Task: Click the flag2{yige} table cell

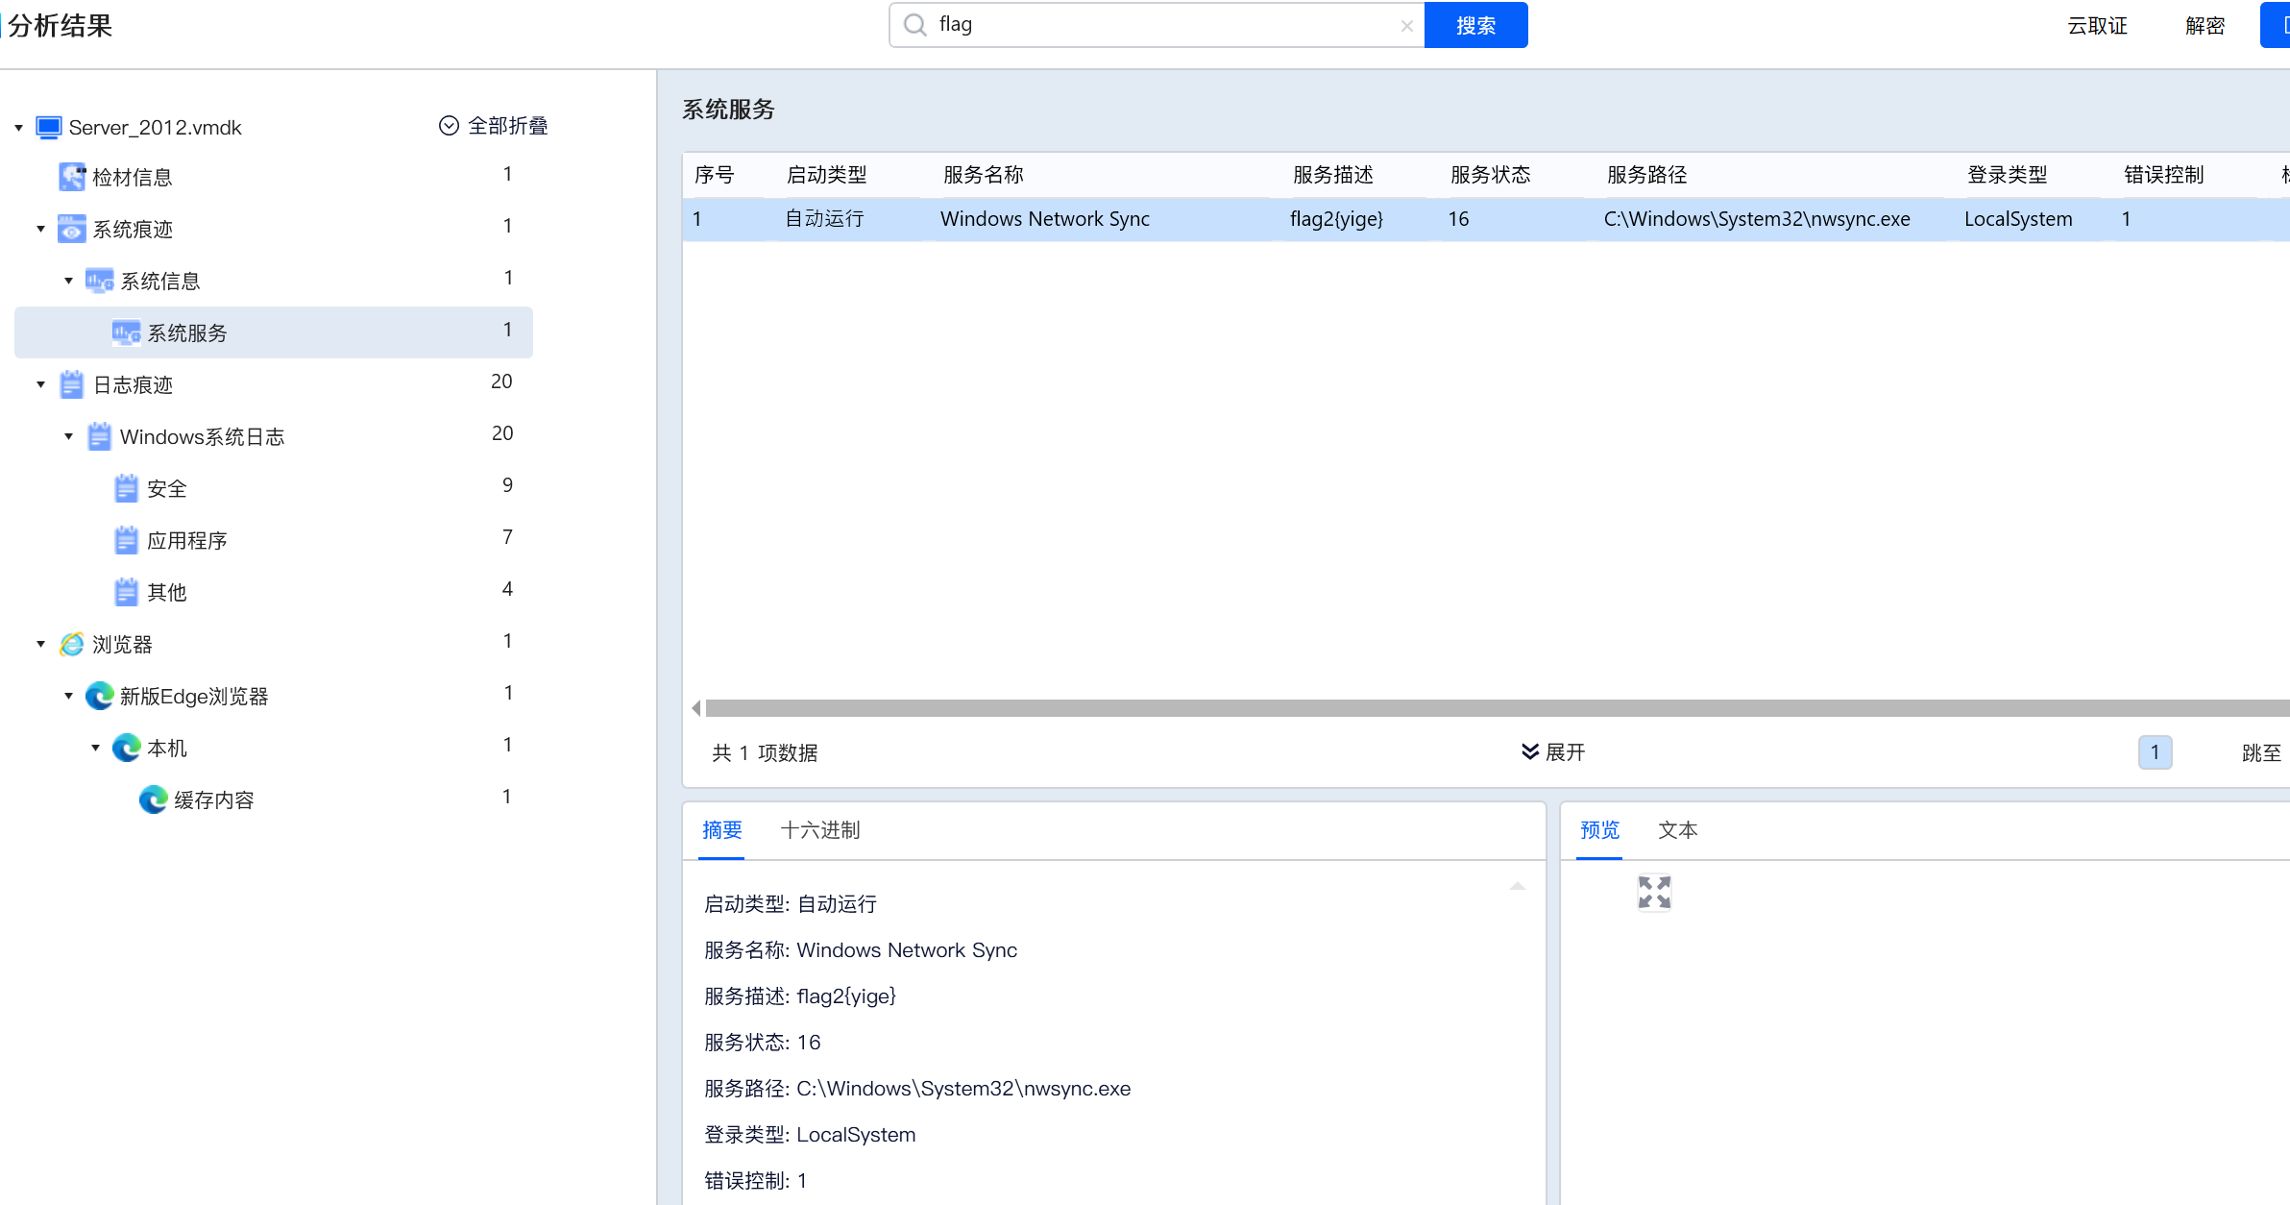Action: tap(1336, 219)
